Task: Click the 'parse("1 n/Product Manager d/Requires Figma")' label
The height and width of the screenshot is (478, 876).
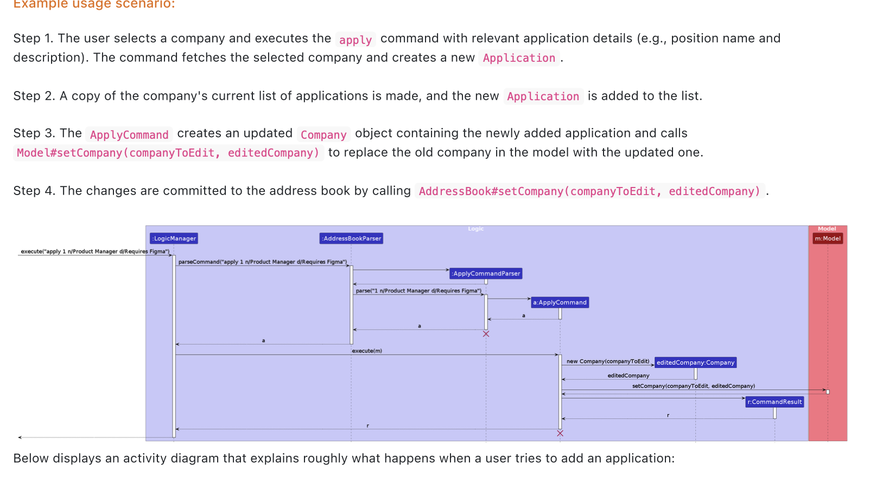Action: [x=418, y=291]
